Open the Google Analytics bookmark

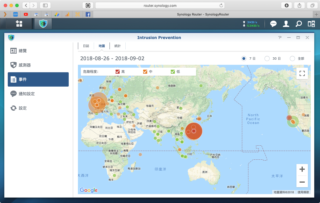[x=67, y=14]
